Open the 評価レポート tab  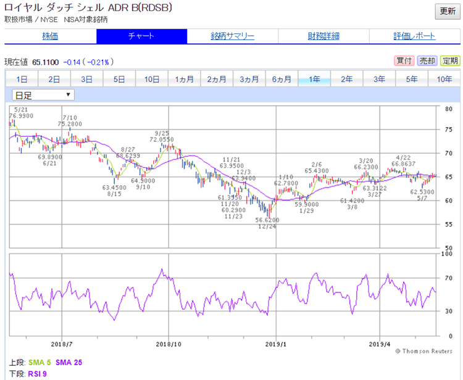(x=414, y=36)
